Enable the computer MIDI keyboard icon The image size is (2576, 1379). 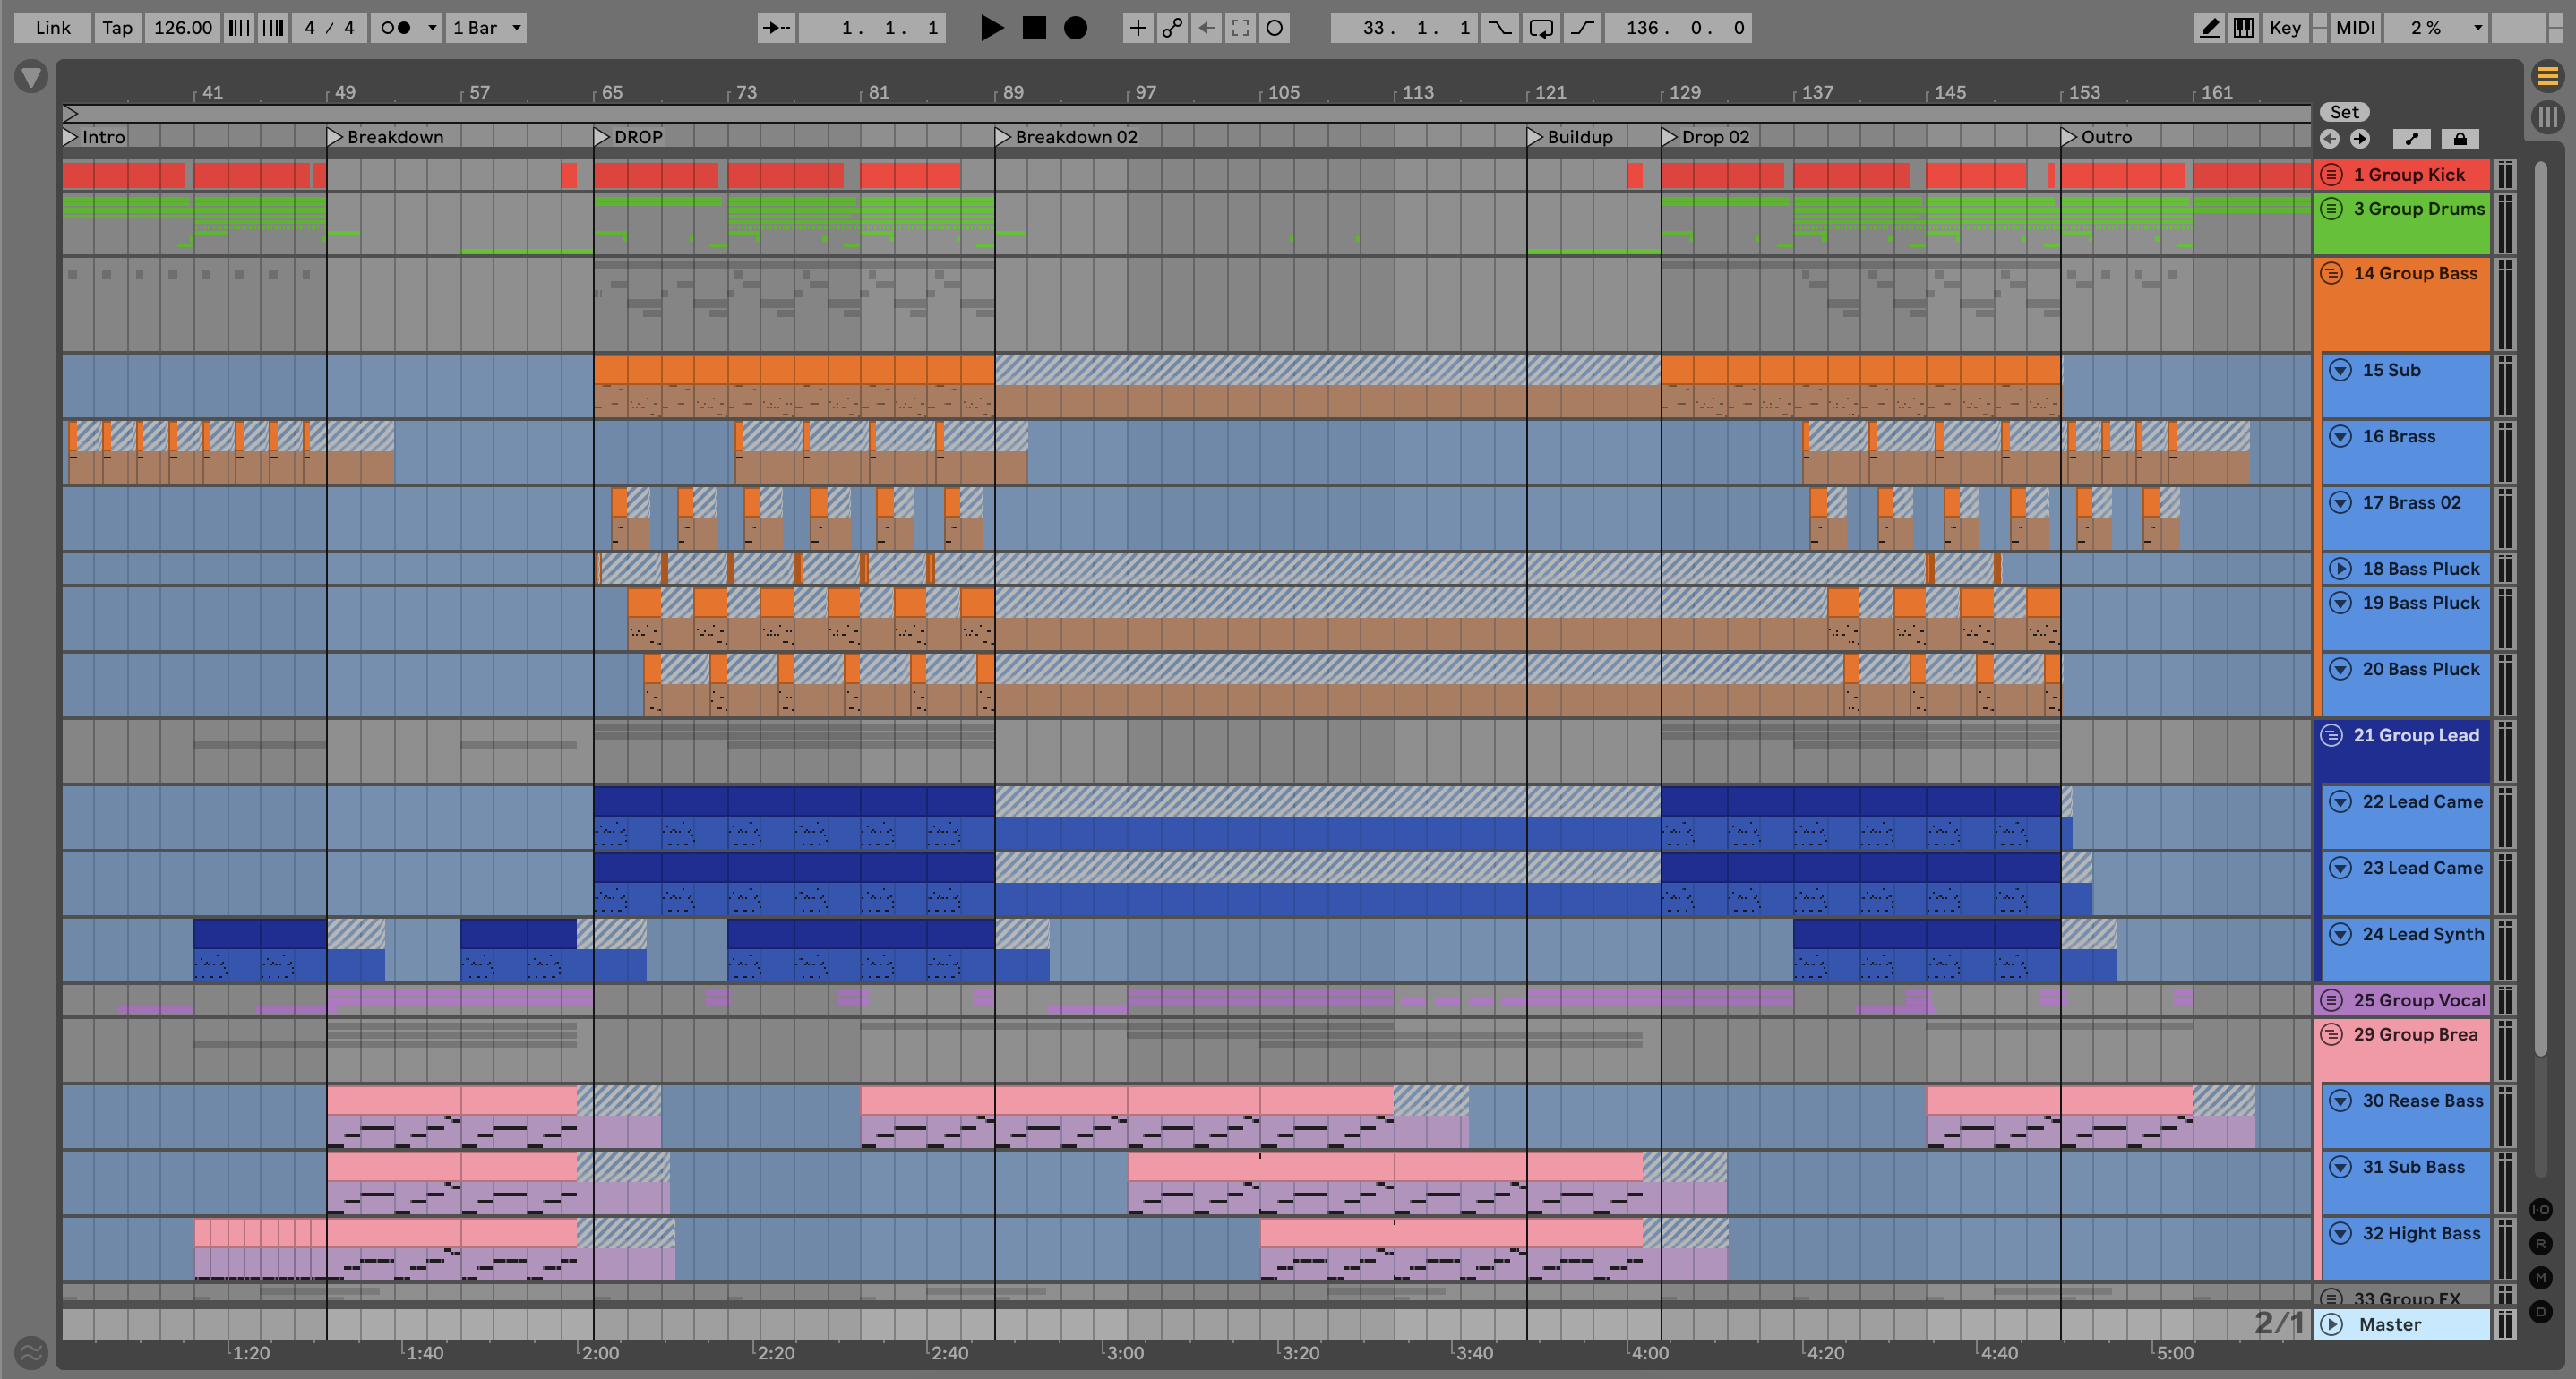[2243, 28]
